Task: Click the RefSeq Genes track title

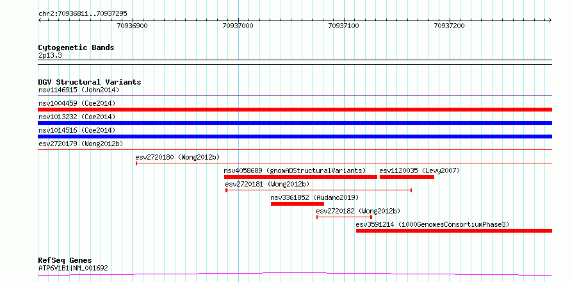Action: pos(65,261)
